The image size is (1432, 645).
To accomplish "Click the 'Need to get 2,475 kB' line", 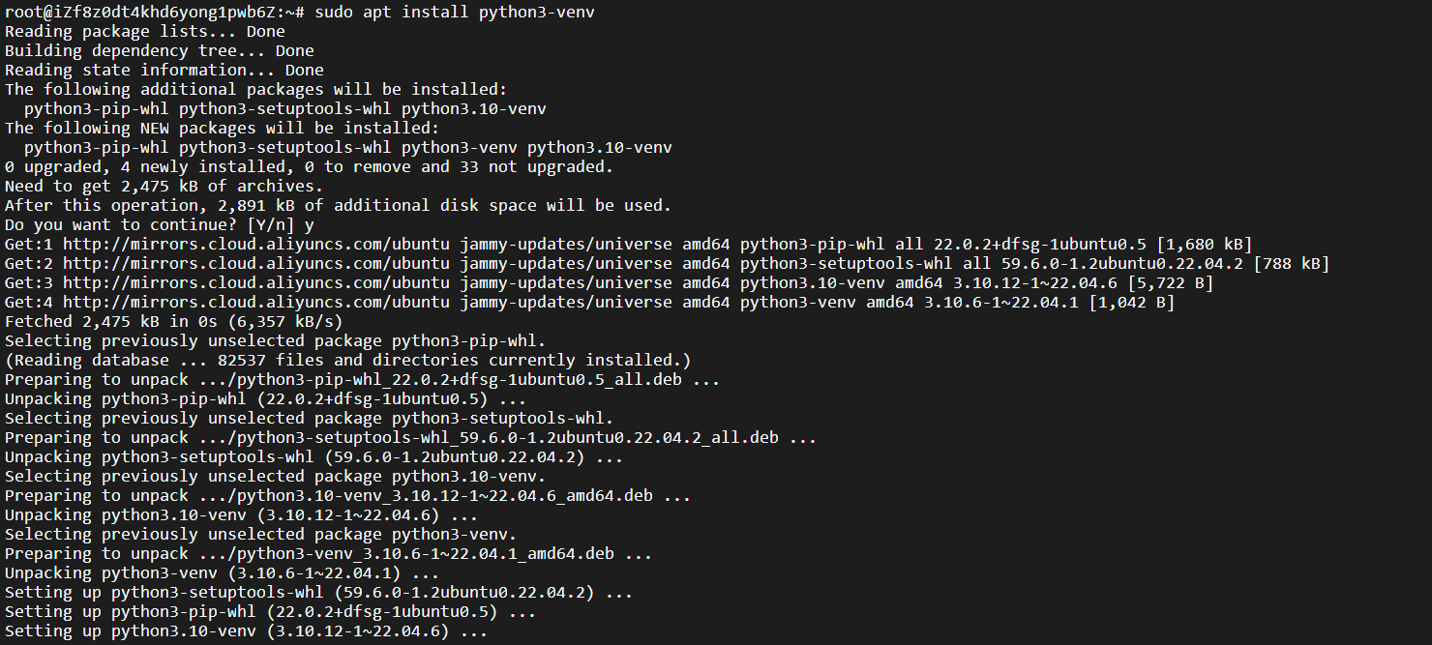I will click(x=164, y=187).
